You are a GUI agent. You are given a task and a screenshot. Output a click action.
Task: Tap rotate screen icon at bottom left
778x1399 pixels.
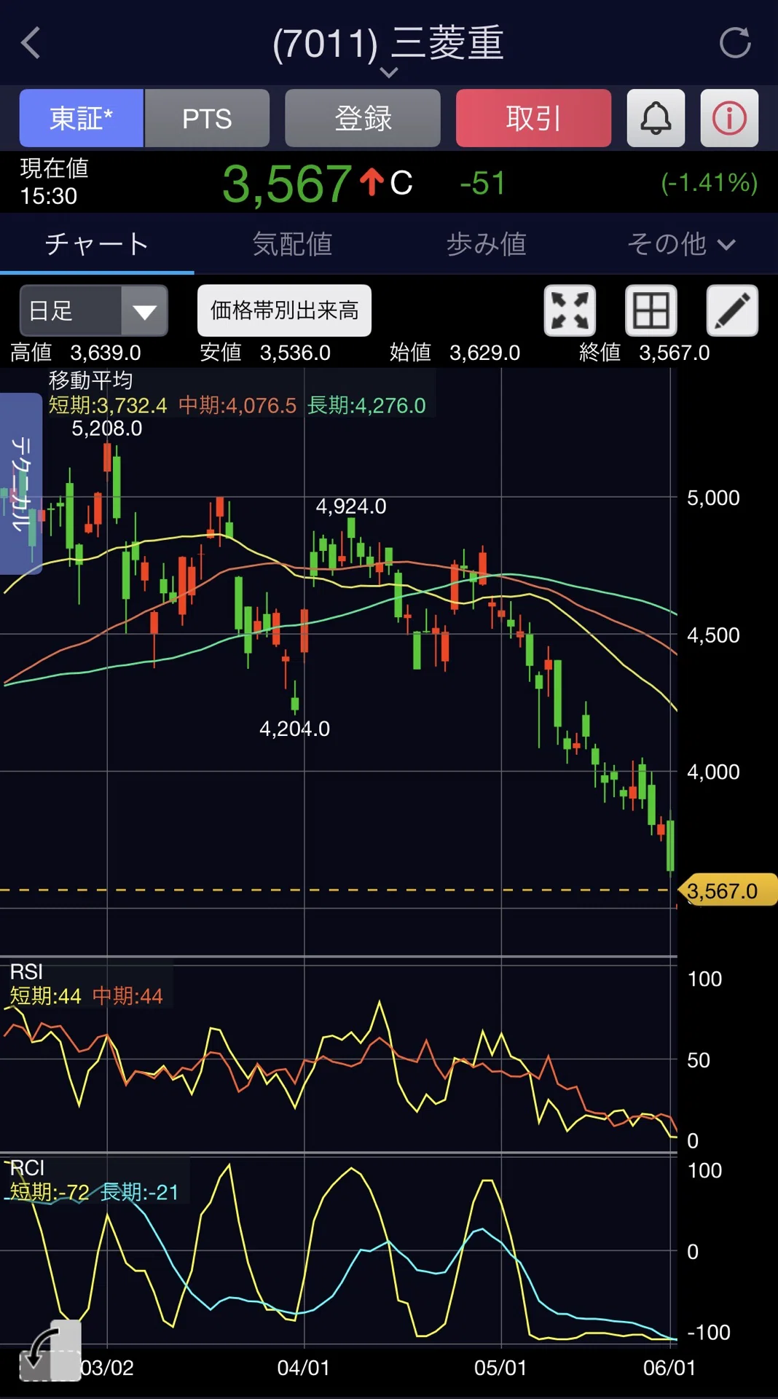[50, 1352]
